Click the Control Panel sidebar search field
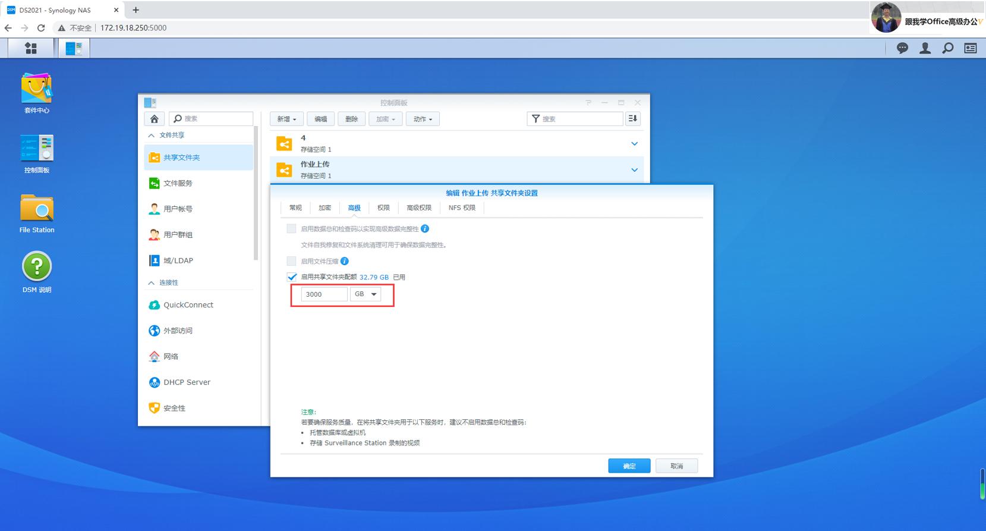This screenshot has height=531, width=986. click(x=211, y=119)
